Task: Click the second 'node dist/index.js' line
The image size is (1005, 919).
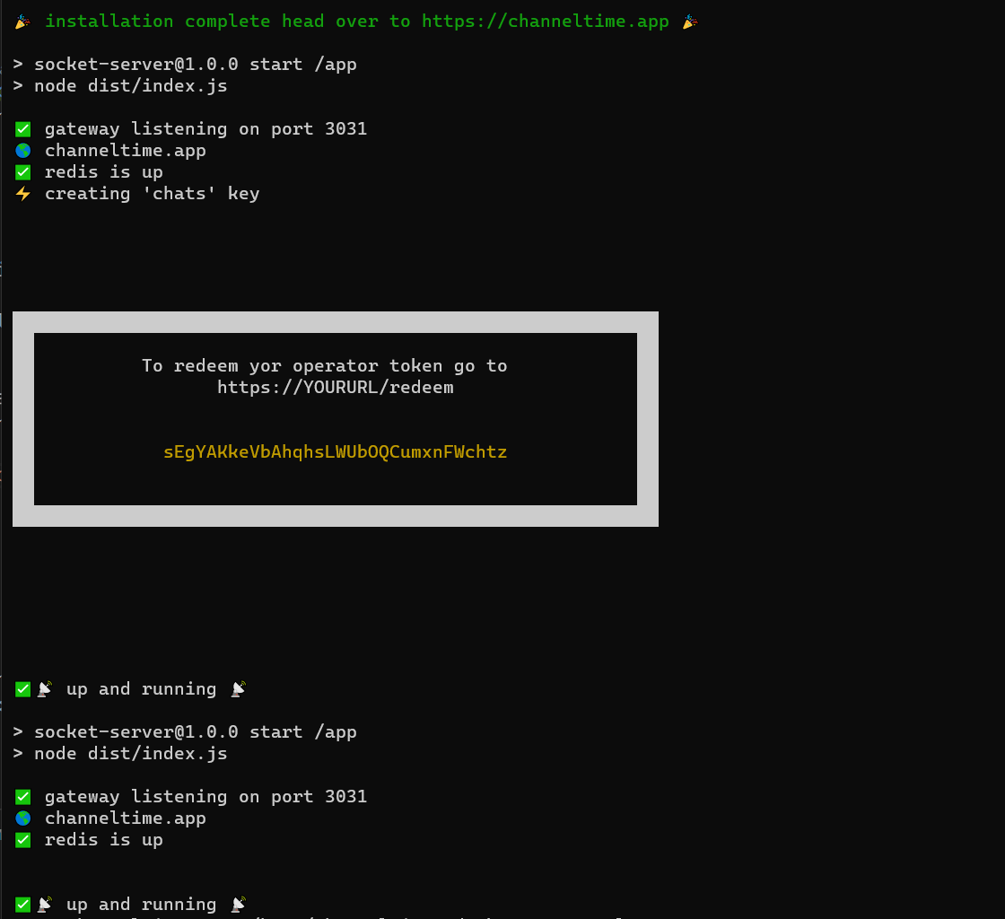Action: coord(120,754)
